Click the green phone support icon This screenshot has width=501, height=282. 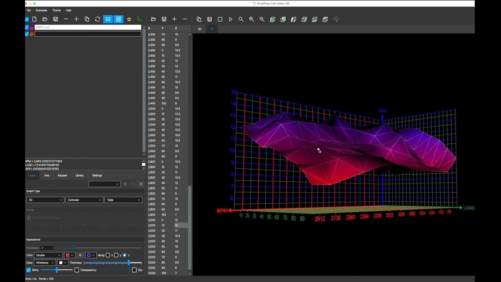[x=139, y=19]
